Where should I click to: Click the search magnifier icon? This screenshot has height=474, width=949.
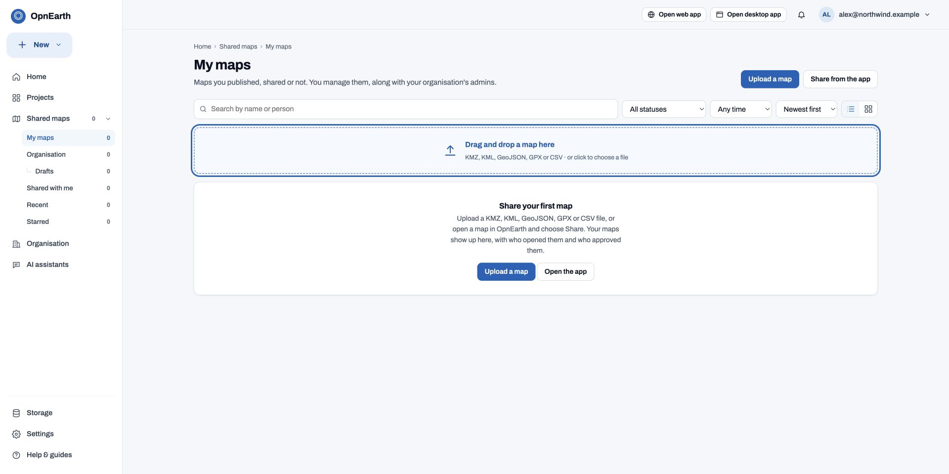203,109
